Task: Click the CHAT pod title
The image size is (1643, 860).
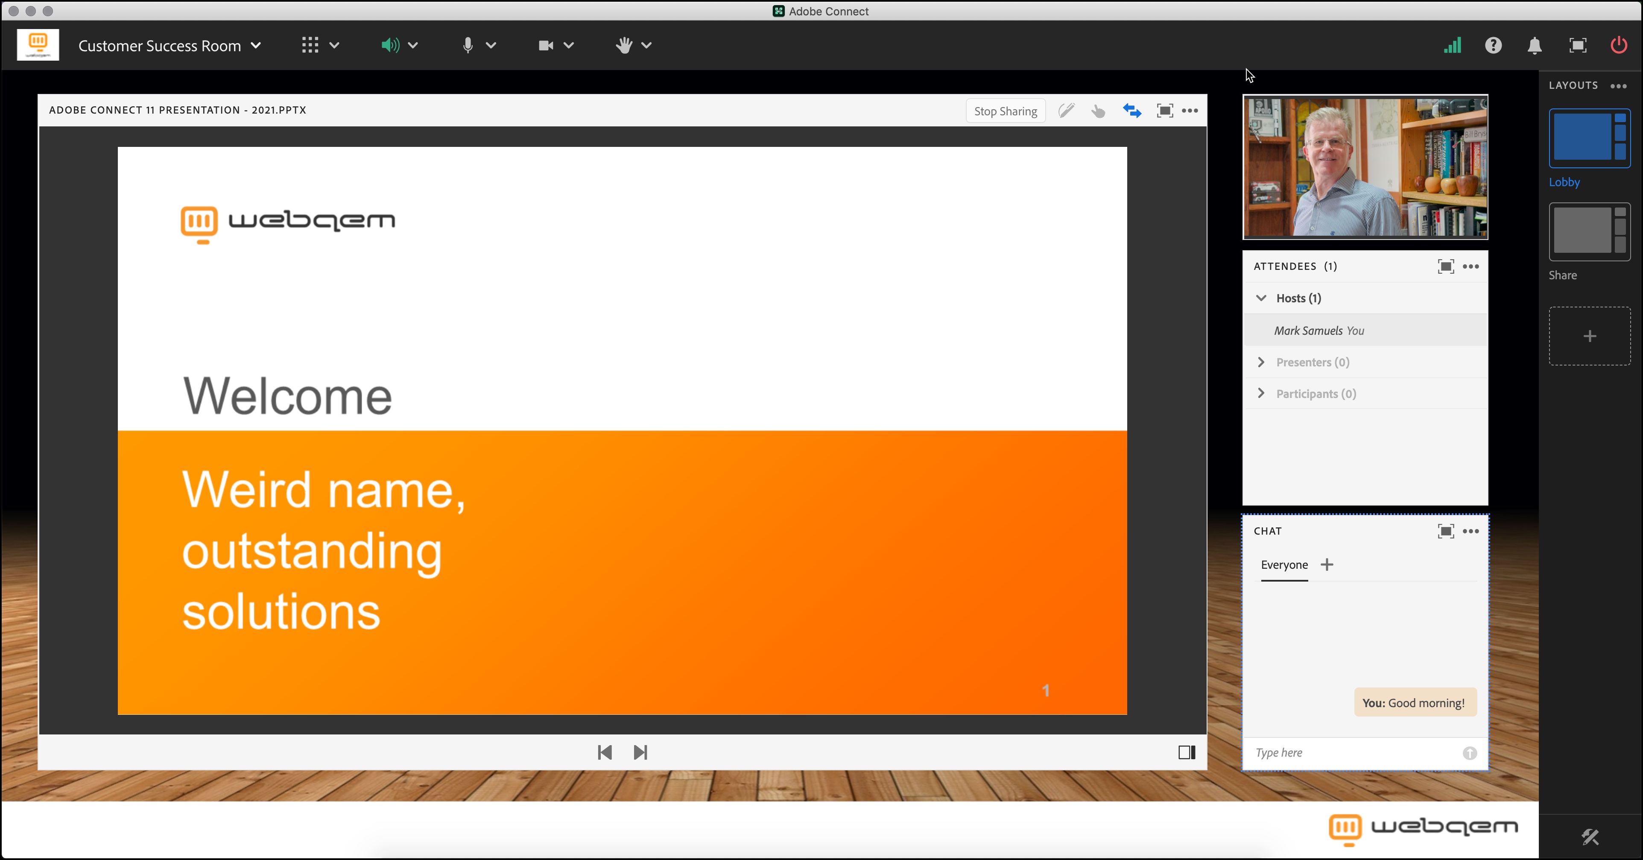Action: pyautogui.click(x=1267, y=531)
